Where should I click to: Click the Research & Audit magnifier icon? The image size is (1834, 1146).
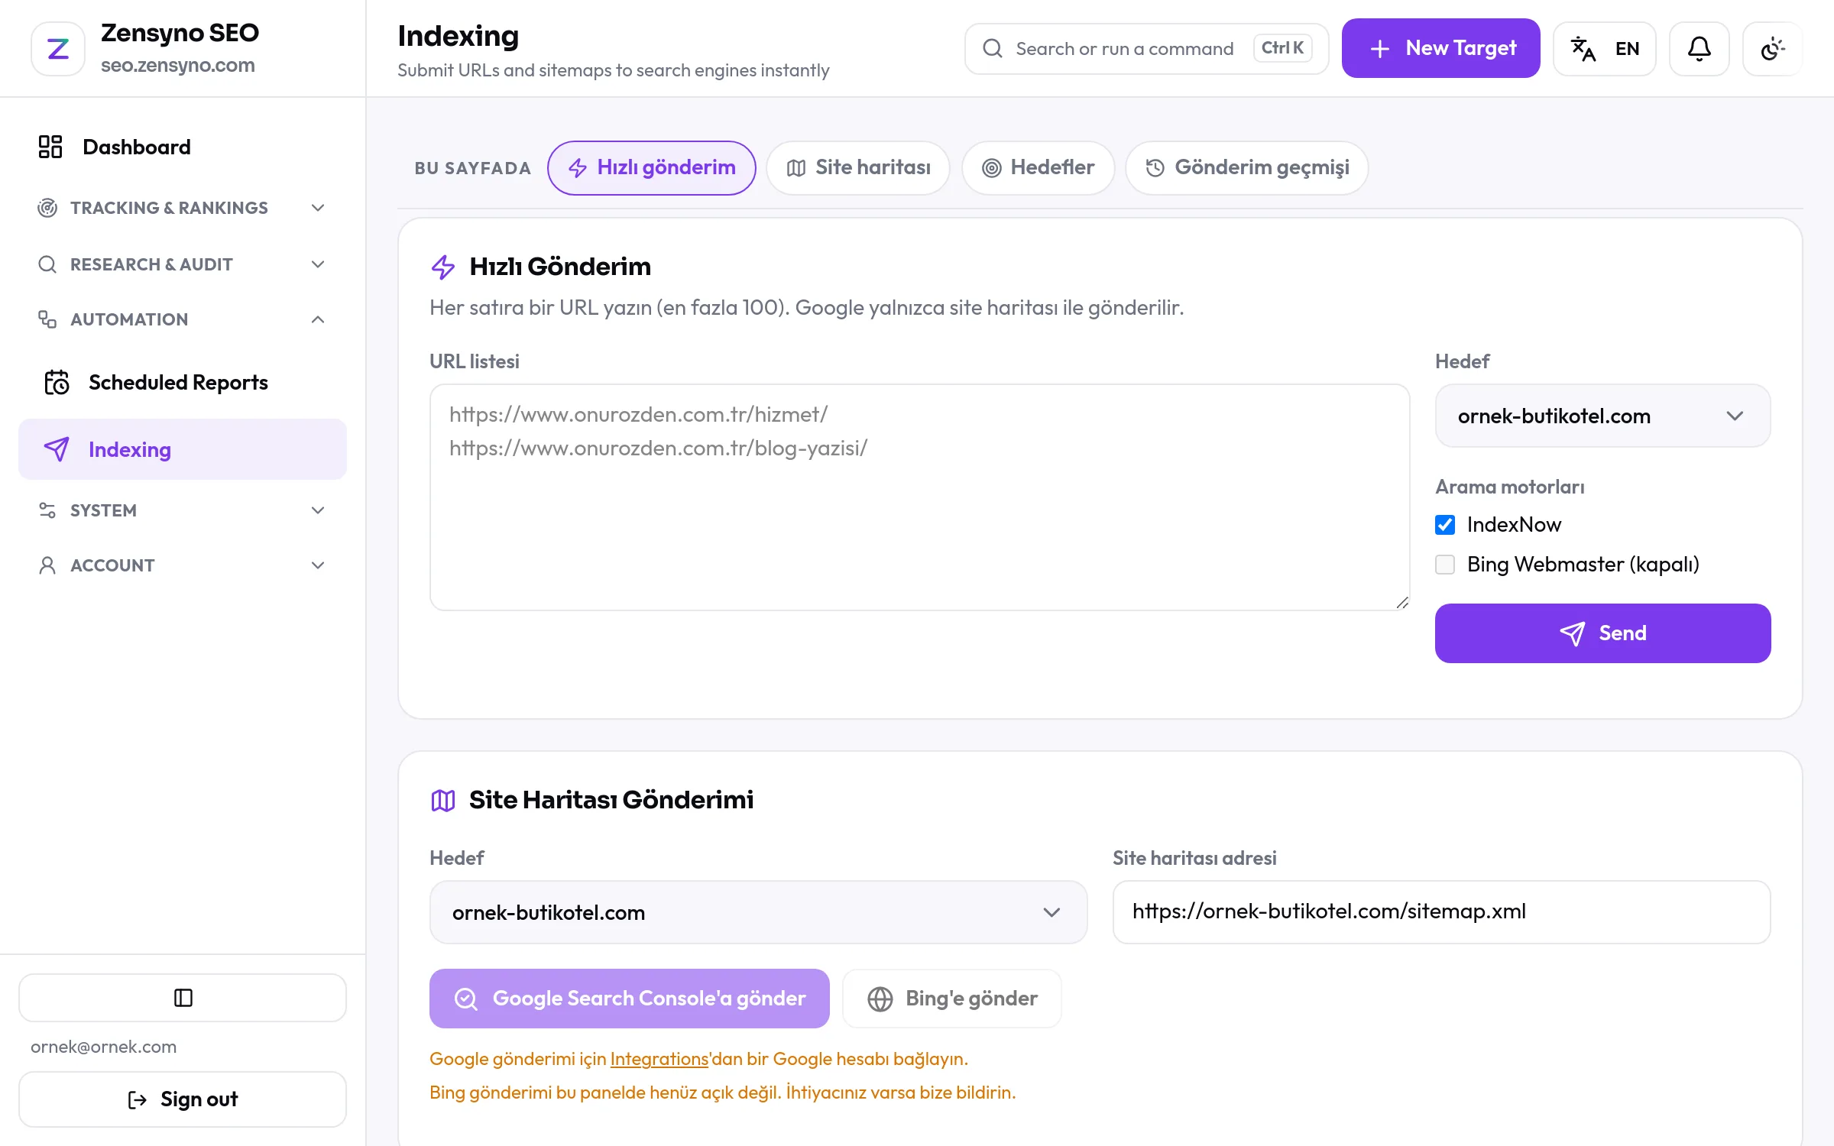(x=47, y=264)
